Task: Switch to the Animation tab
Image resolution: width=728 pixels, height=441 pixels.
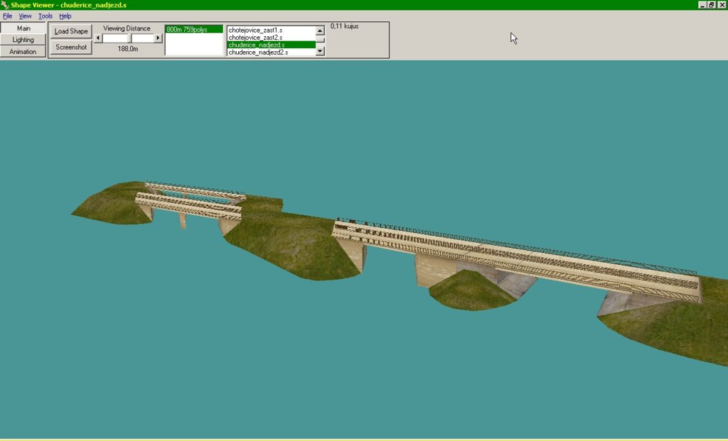Action: pyautogui.click(x=23, y=52)
